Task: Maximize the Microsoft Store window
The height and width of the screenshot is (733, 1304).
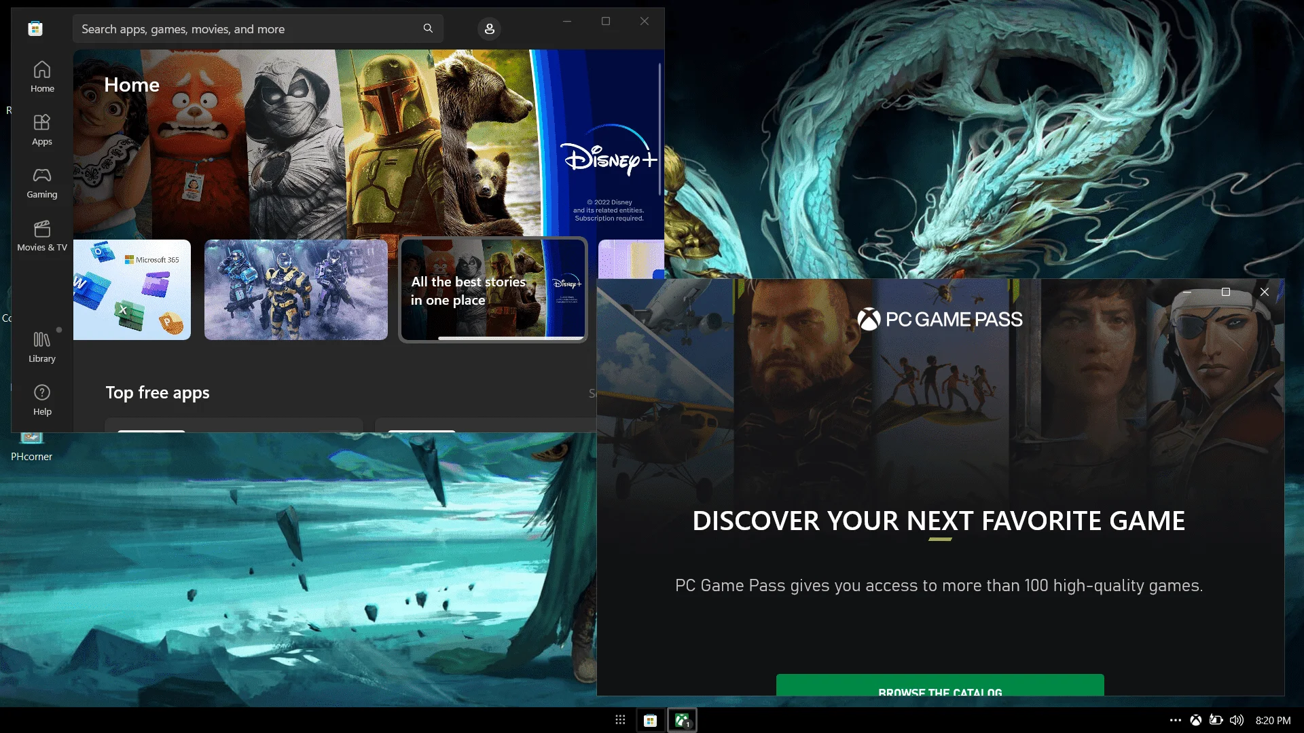Action: coord(606,21)
